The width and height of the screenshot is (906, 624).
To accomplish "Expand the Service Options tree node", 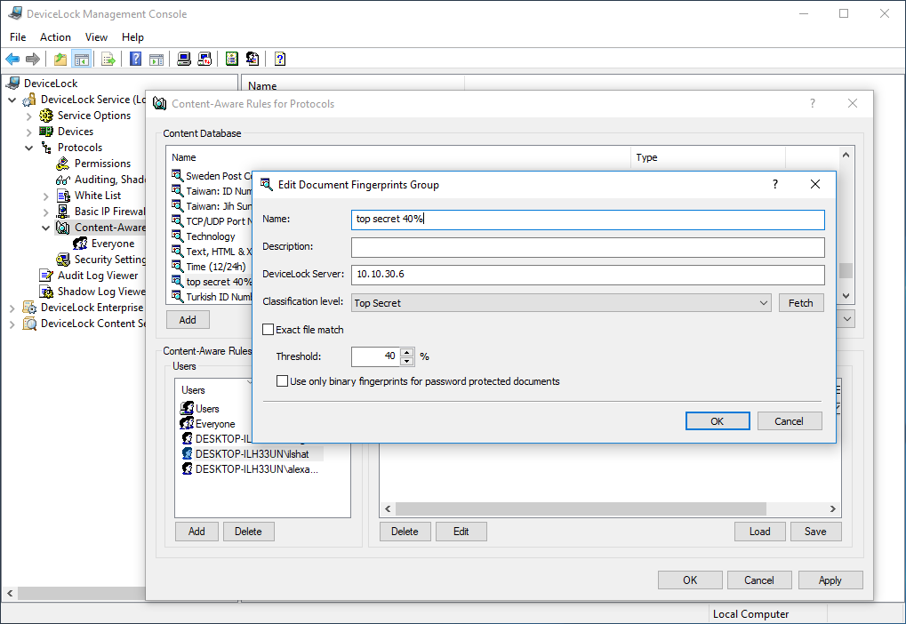I will pos(28,116).
